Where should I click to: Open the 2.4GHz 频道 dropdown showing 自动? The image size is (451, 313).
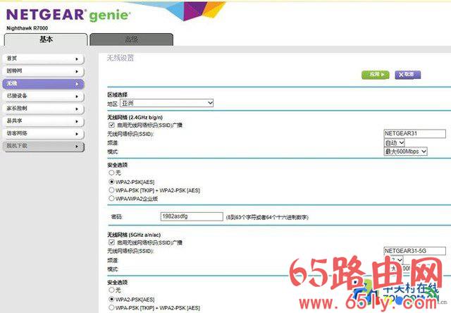(395, 142)
